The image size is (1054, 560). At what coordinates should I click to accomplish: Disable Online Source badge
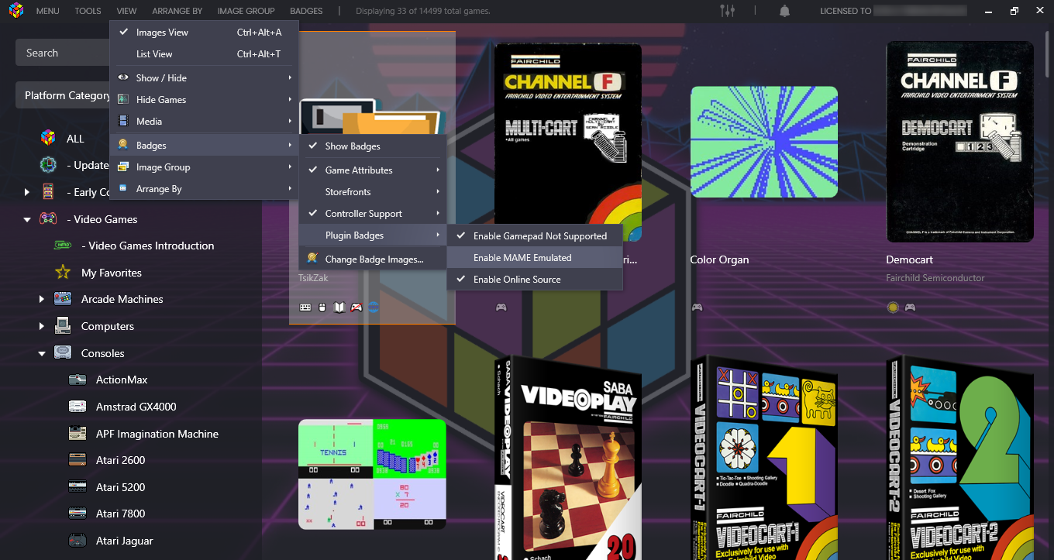(535, 280)
